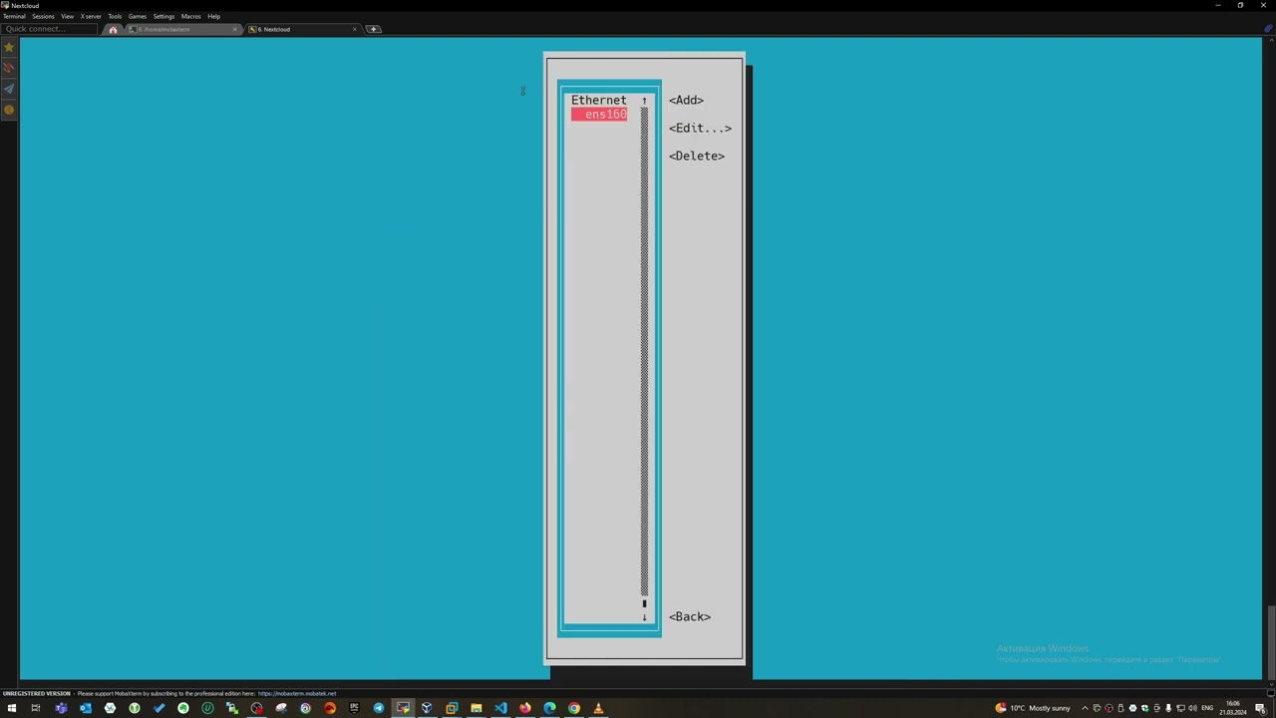Open the Terminal menu

[x=14, y=16]
